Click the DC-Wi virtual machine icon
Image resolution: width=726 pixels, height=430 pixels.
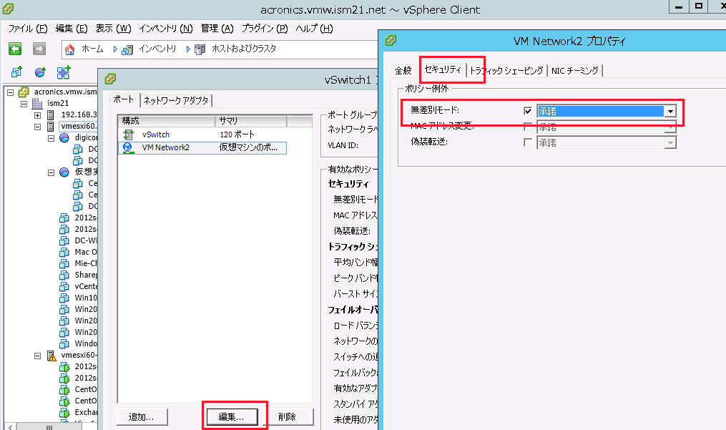tap(64, 241)
